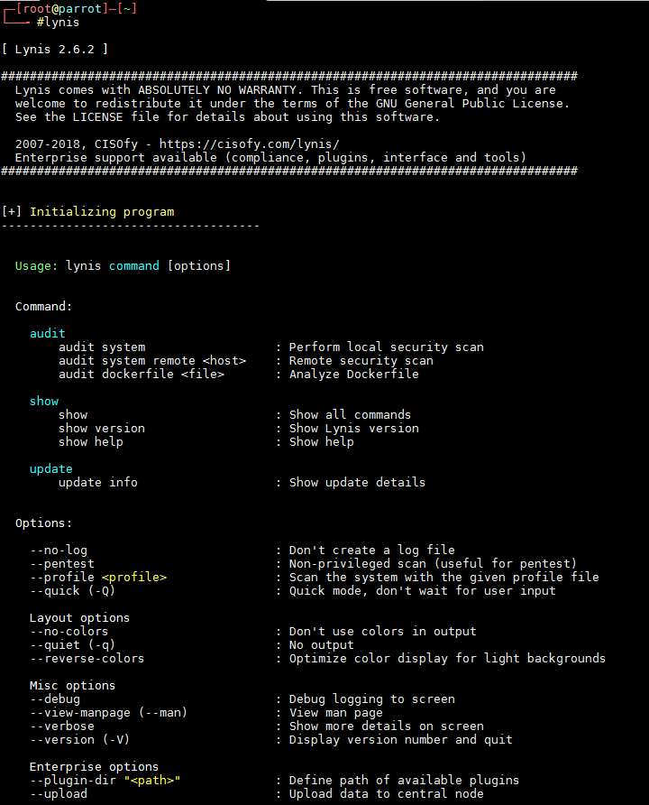Click the '--debug' option
The width and height of the screenshot is (649, 805).
click(55, 699)
